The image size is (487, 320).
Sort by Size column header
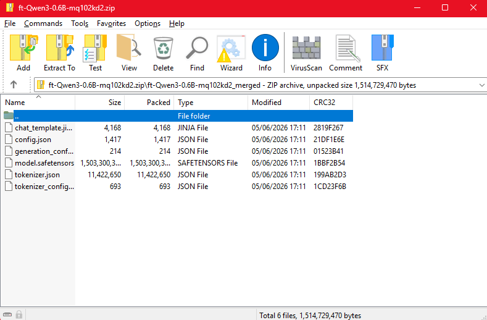coord(100,103)
